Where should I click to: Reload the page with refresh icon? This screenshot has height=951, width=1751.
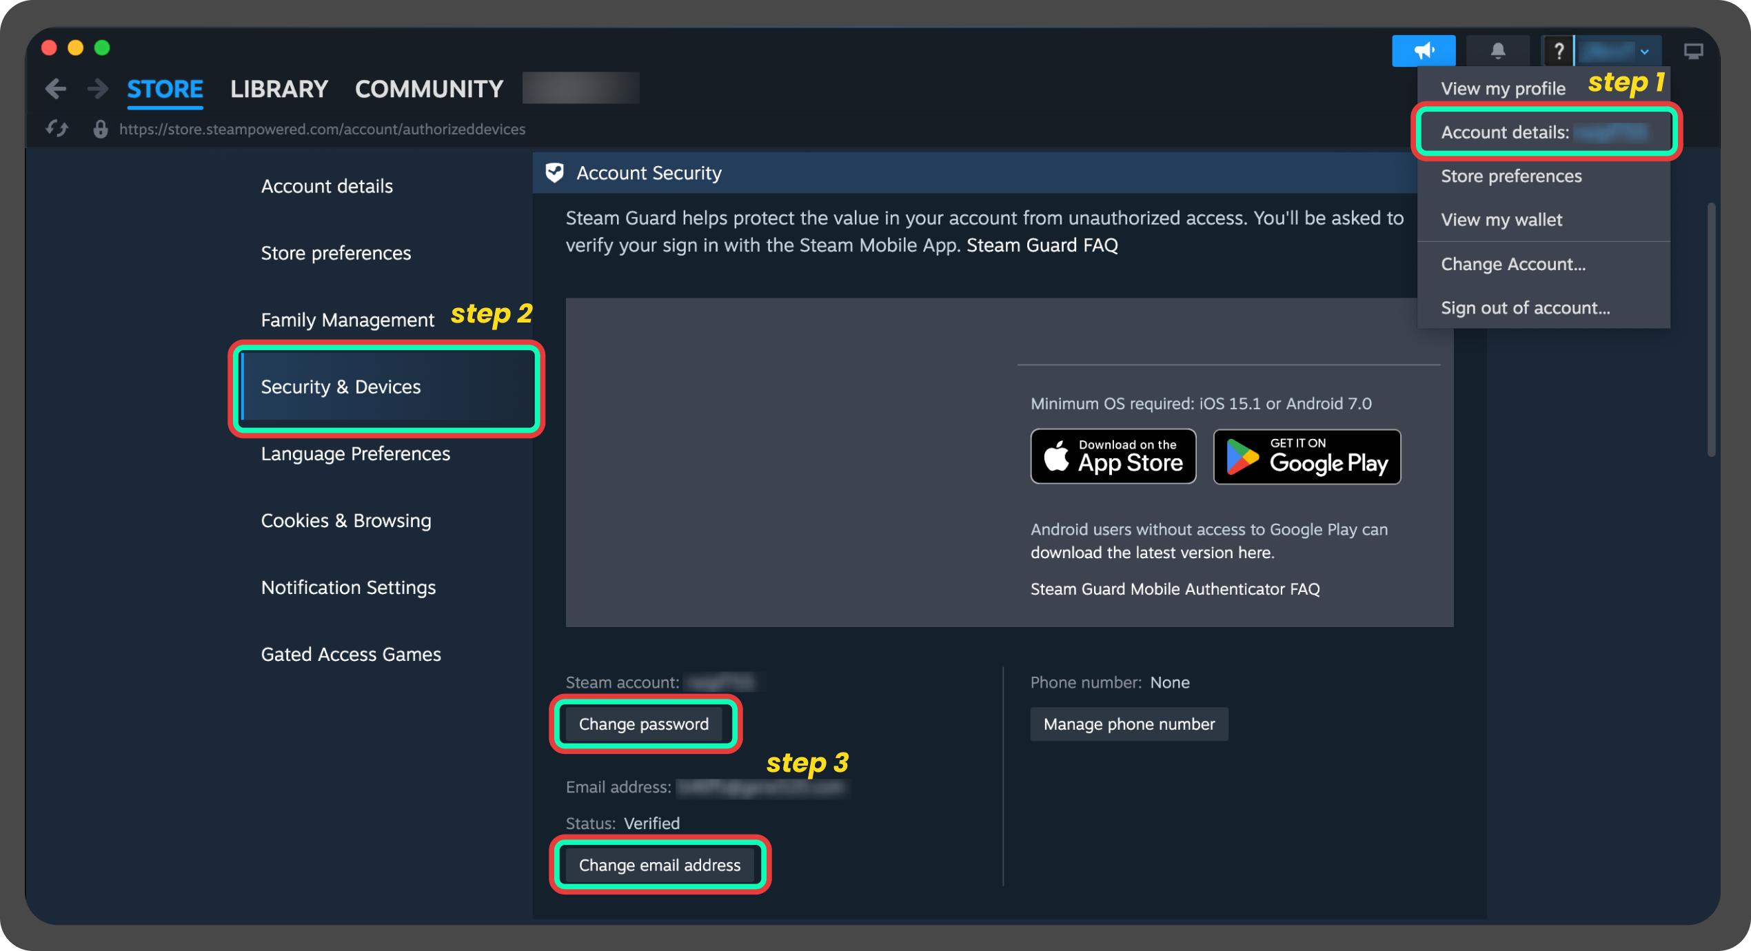click(57, 129)
